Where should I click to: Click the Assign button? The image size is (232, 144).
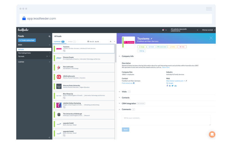pyautogui.click(x=142, y=47)
